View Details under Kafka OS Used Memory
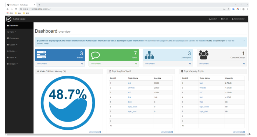 [x=95, y=132]
